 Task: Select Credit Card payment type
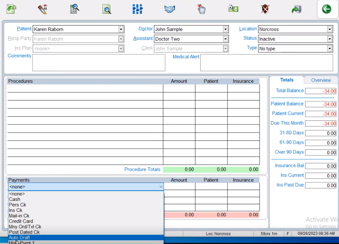(21, 221)
